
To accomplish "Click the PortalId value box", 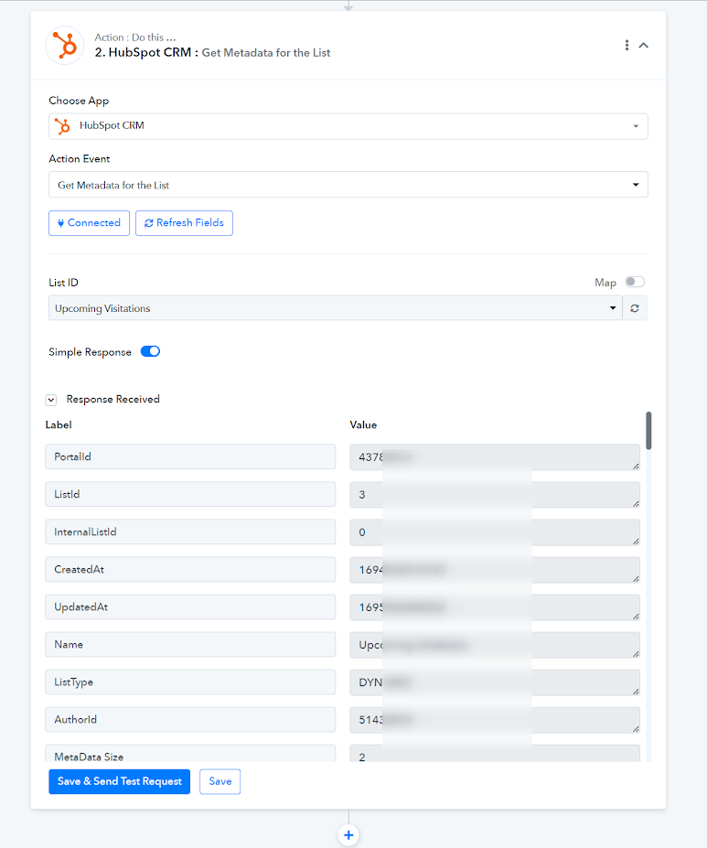I will click(495, 457).
